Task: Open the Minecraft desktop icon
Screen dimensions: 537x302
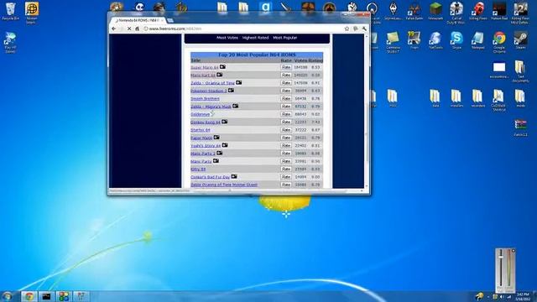Action: click(x=435, y=11)
